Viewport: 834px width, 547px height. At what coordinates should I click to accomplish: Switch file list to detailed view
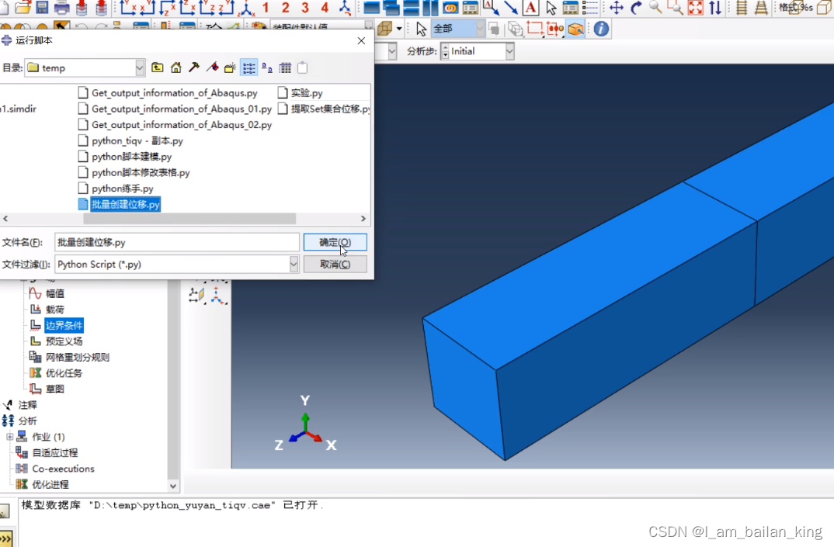pyautogui.click(x=285, y=68)
